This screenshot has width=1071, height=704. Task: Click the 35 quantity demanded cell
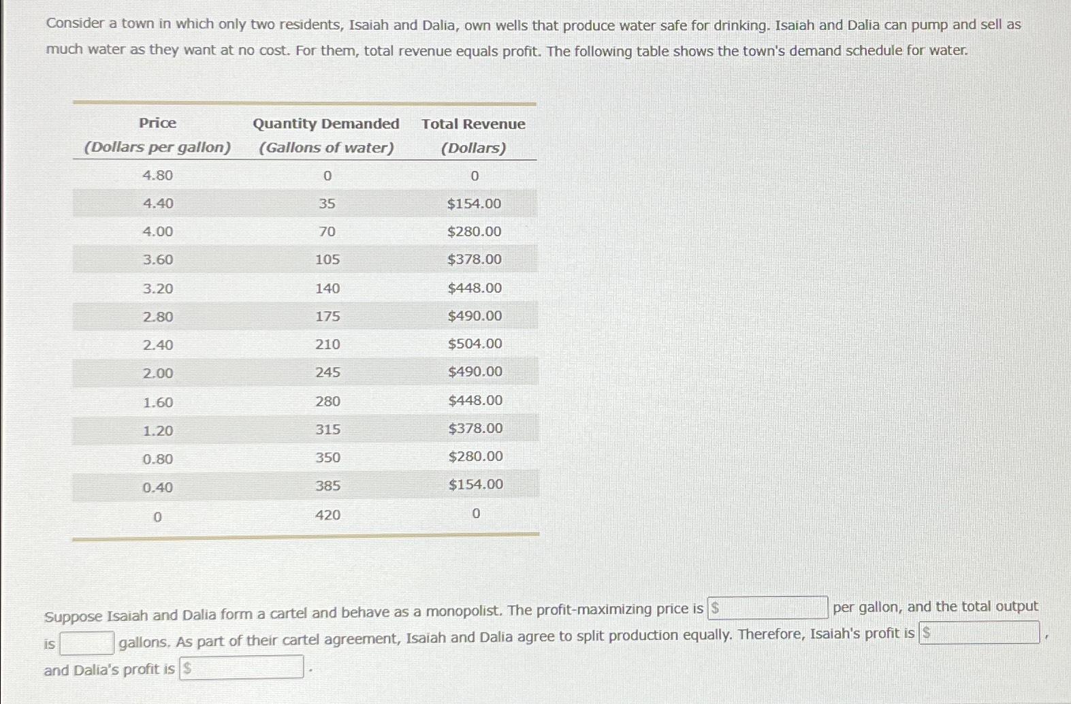(x=327, y=204)
